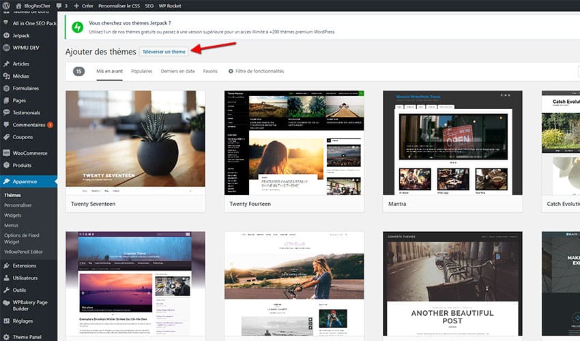Image resolution: width=580 pixels, height=341 pixels.
Task: Click the Formulaires sidebar icon
Action: pos(6,88)
